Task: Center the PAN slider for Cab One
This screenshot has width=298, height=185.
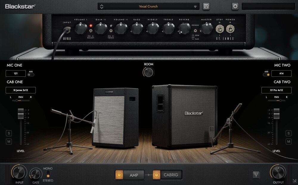Action: coord(21,101)
